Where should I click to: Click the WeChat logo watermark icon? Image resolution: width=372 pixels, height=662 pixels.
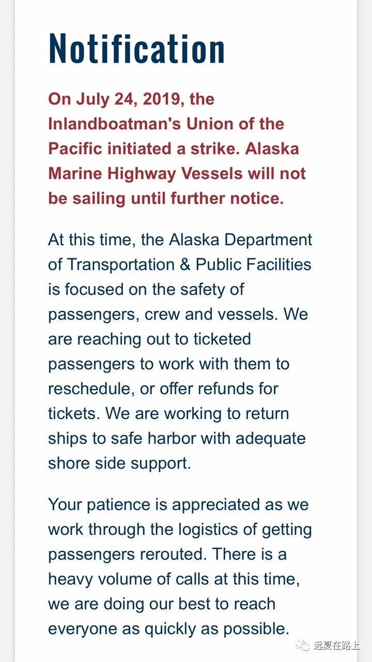[x=302, y=645]
